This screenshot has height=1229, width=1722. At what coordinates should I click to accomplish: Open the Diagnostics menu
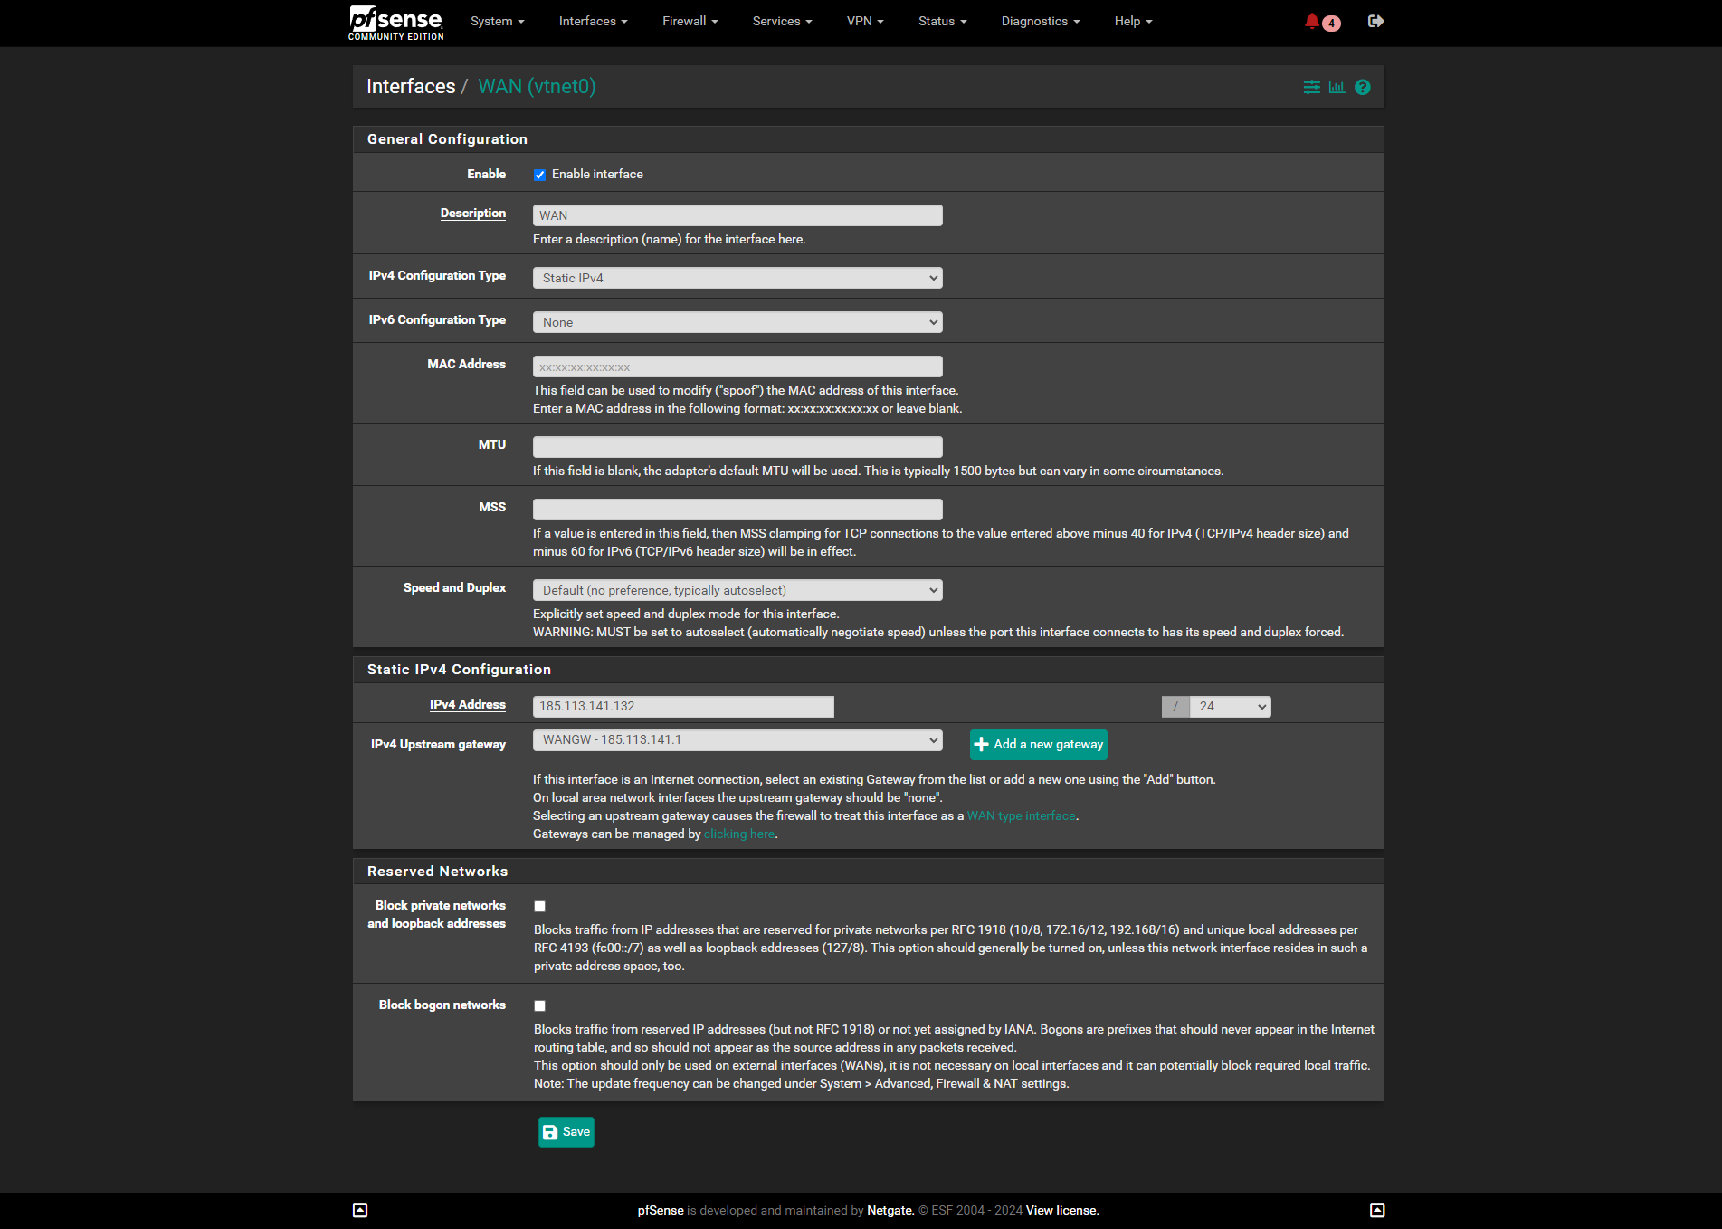coord(1040,22)
